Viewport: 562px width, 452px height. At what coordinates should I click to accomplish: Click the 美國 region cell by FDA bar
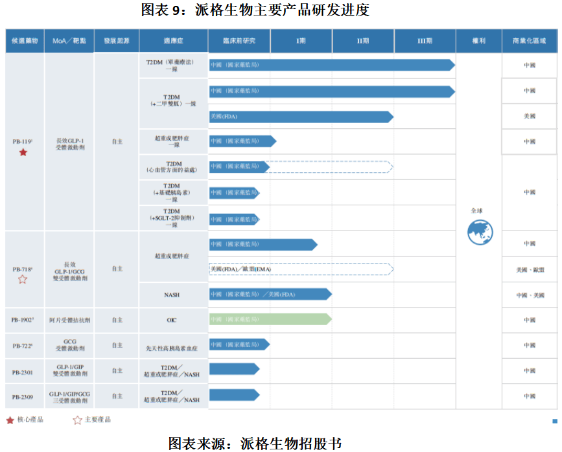[x=530, y=117]
